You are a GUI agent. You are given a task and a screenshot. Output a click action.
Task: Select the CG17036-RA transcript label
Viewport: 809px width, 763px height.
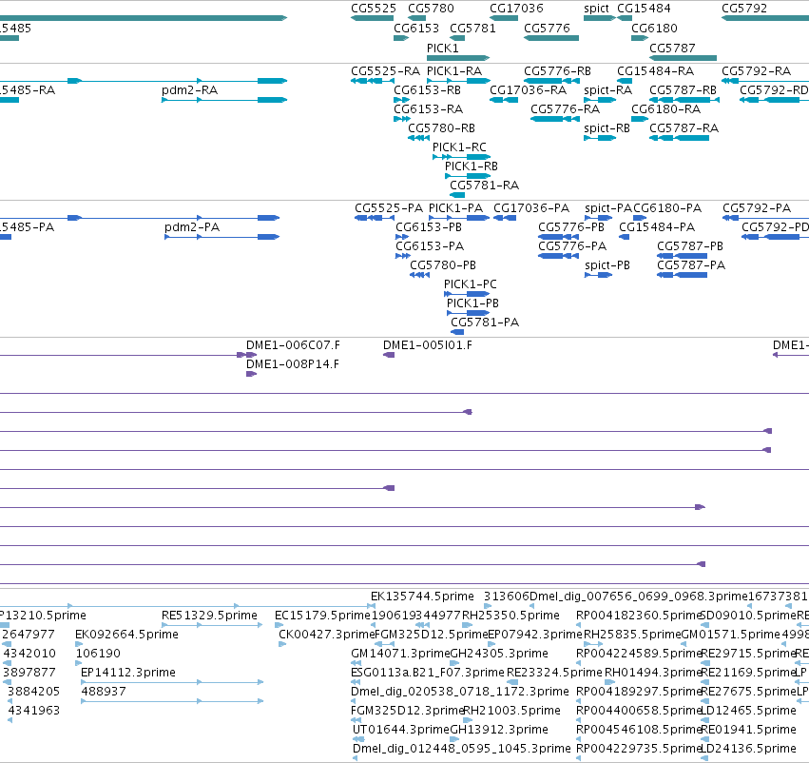(528, 89)
